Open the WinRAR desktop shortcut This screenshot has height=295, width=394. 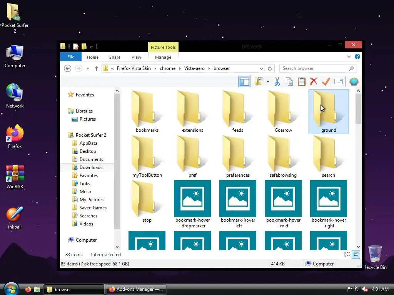click(x=15, y=177)
